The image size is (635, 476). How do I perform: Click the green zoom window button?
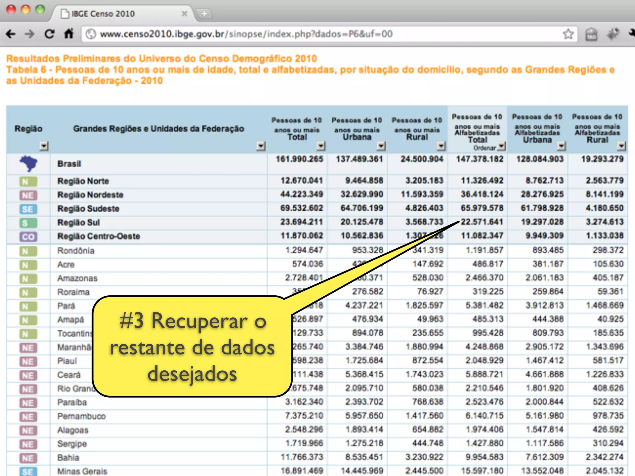[x=40, y=10]
